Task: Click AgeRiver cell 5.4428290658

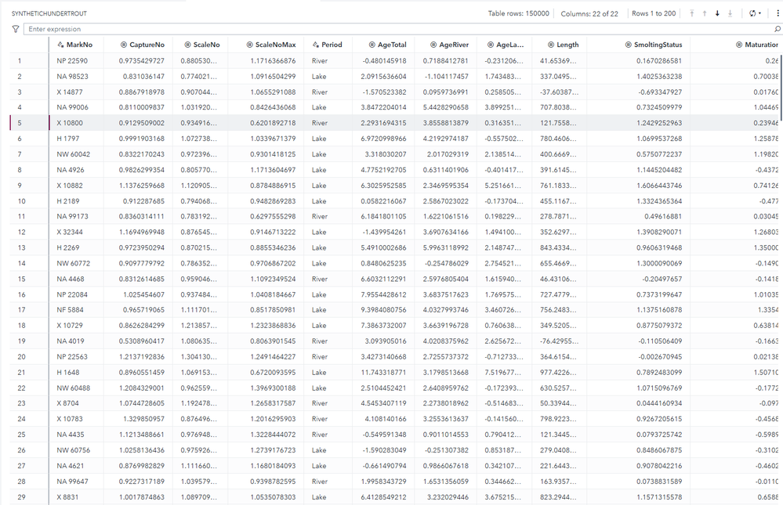Action: (445, 107)
